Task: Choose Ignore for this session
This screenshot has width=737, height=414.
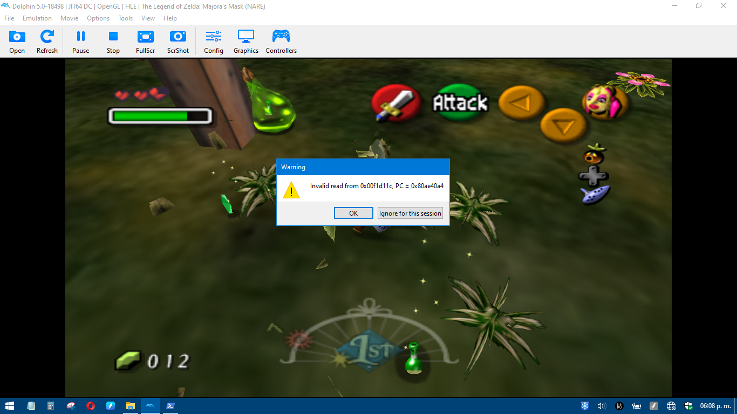Action: point(410,213)
